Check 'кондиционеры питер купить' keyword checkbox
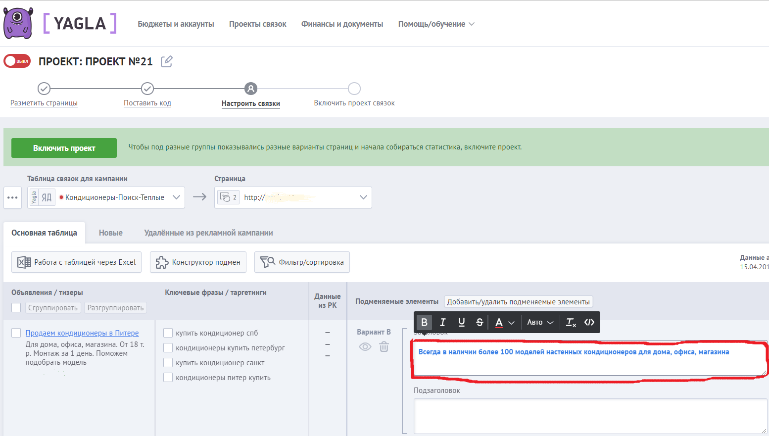The image size is (769, 436). tap(168, 378)
